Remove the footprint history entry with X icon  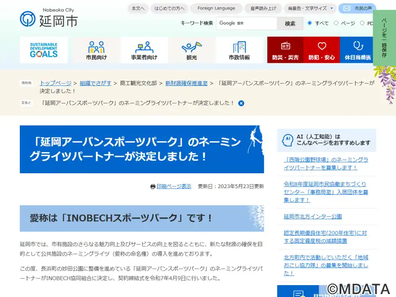[x=241, y=103]
